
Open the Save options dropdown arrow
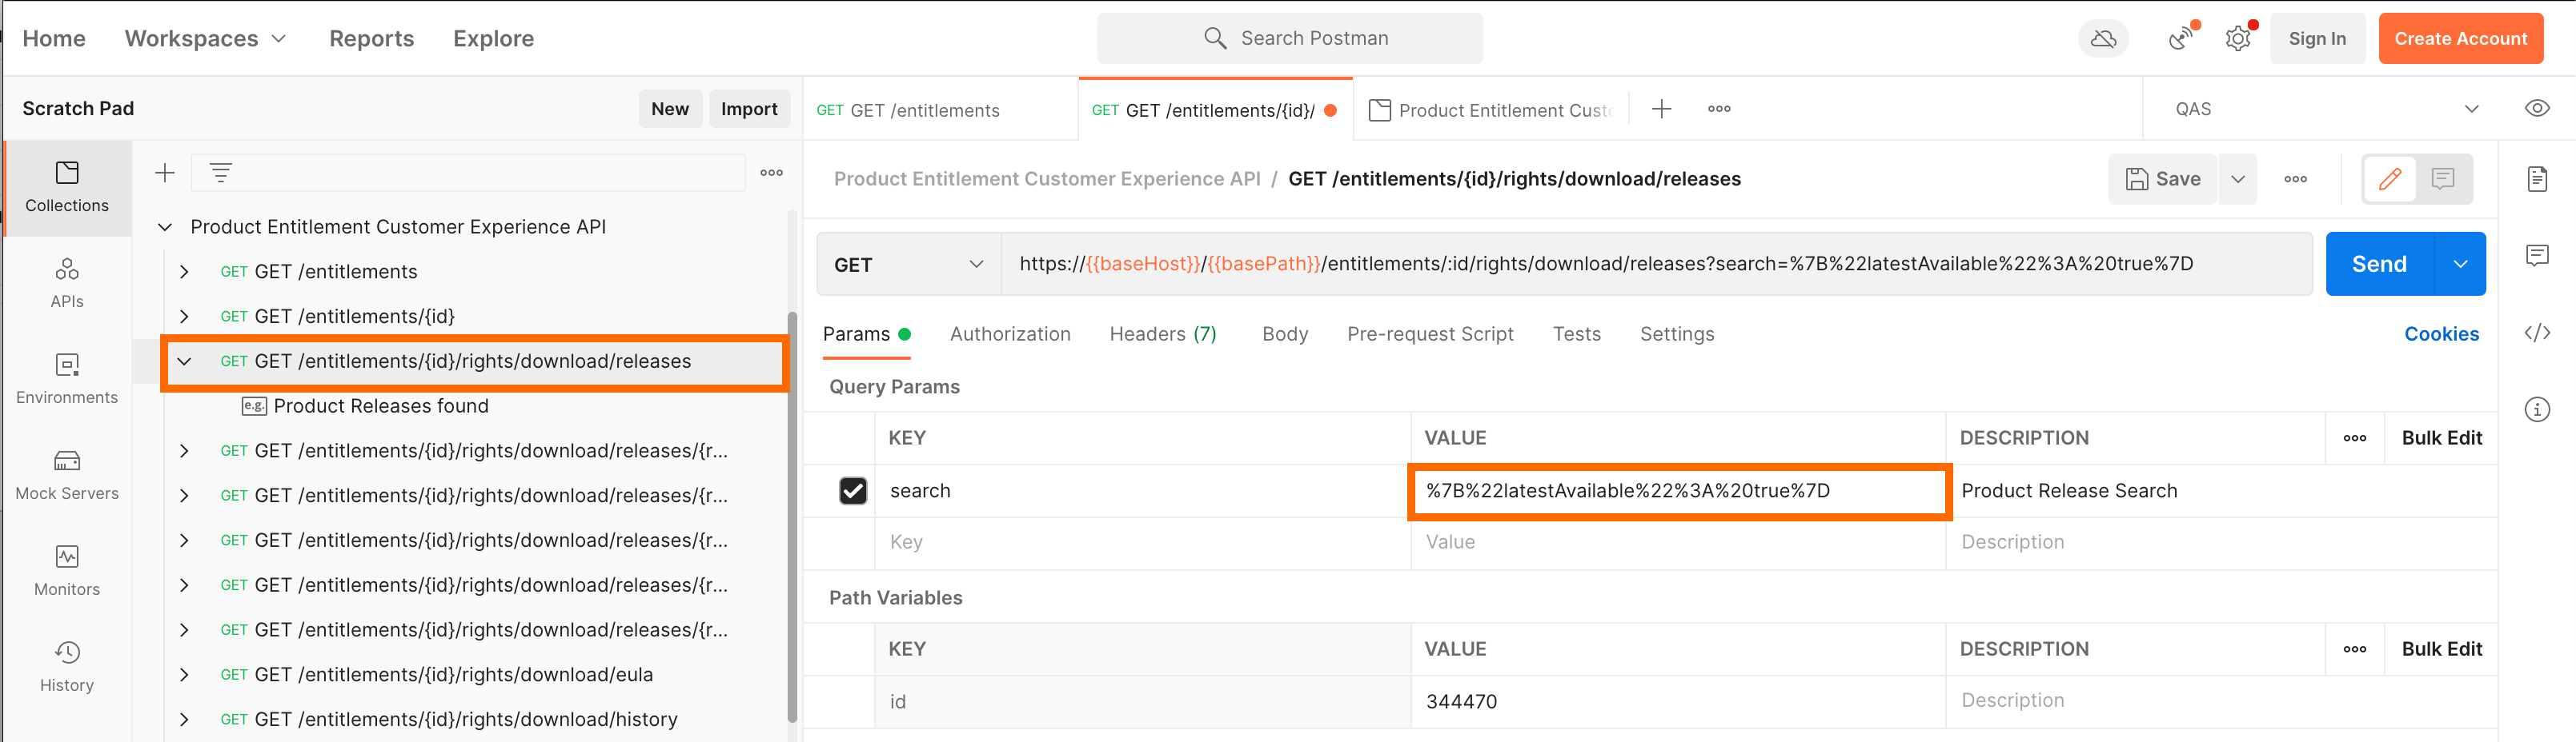point(2237,179)
